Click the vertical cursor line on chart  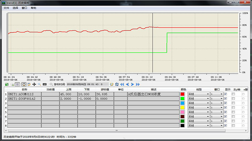[x=152, y=43]
